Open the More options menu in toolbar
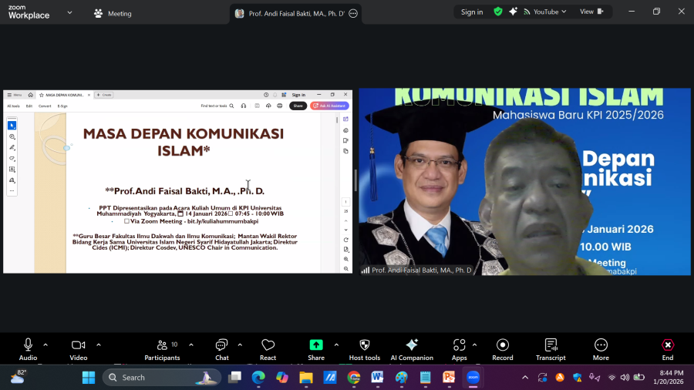 (601, 349)
